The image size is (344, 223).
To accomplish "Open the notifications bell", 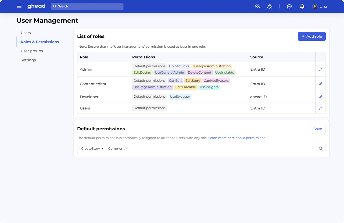I will click(302, 6).
